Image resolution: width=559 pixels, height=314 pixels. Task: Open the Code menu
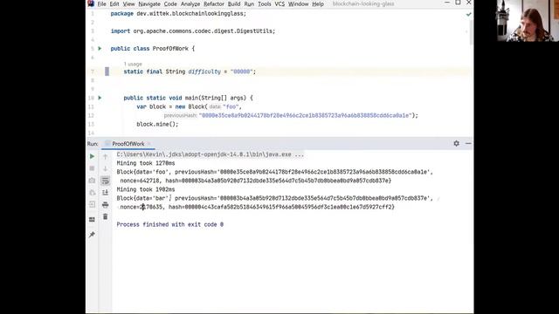pos(170,3)
